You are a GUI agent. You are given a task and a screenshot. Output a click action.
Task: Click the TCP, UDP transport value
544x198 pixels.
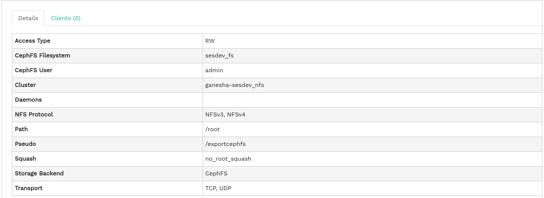pos(219,188)
